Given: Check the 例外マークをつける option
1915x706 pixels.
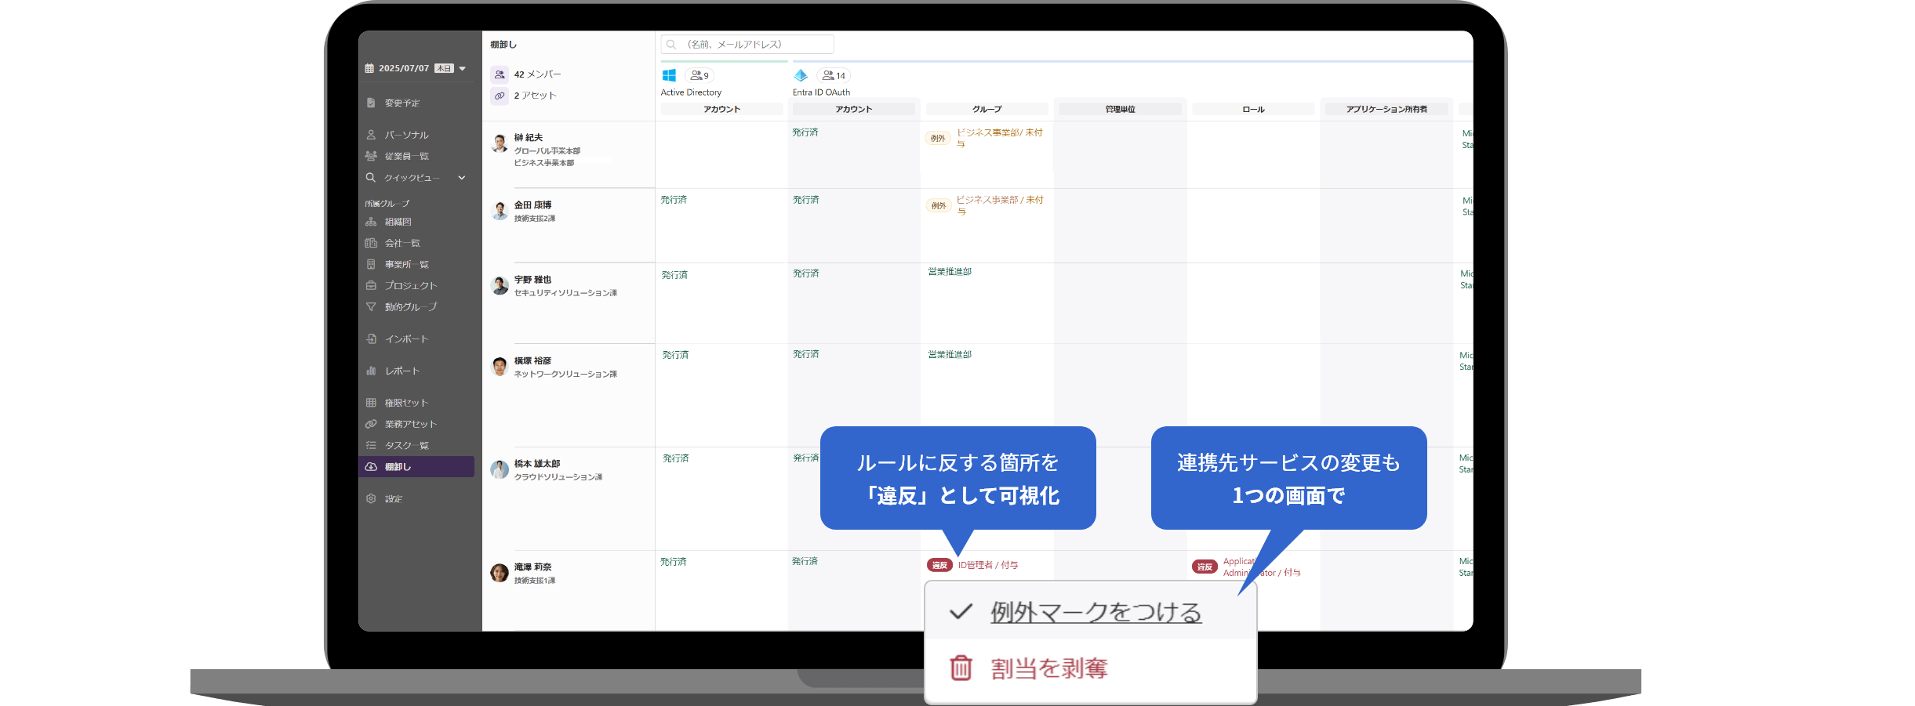Looking at the screenshot, I should (1095, 613).
